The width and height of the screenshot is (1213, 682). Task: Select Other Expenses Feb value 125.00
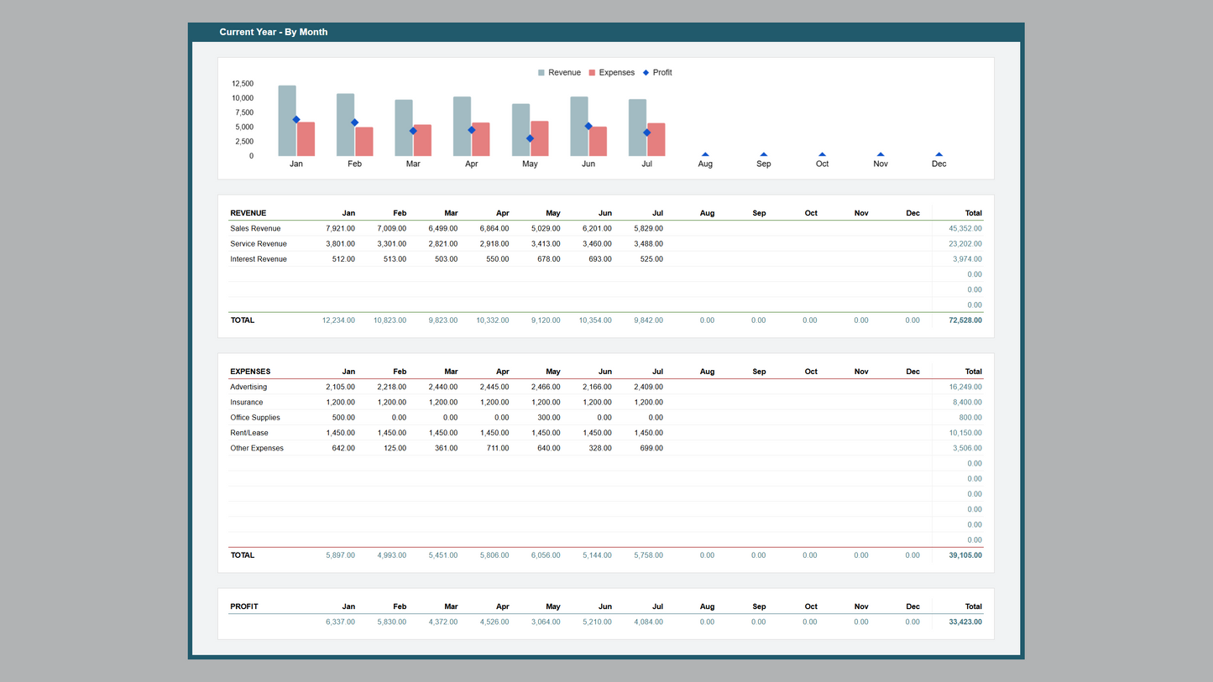click(395, 448)
